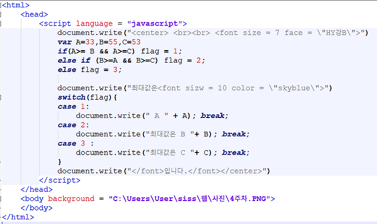This screenshot has width=377, height=224.
Task: Click the 'skyblue' color text
Action: point(294,88)
